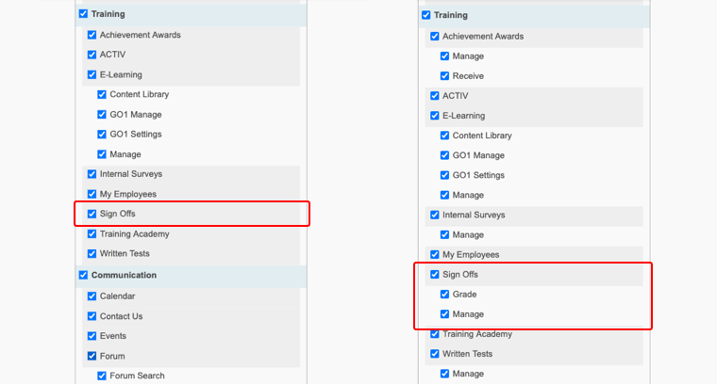
Task: Uncheck right panel ACTIV checkbox
Action: (434, 96)
